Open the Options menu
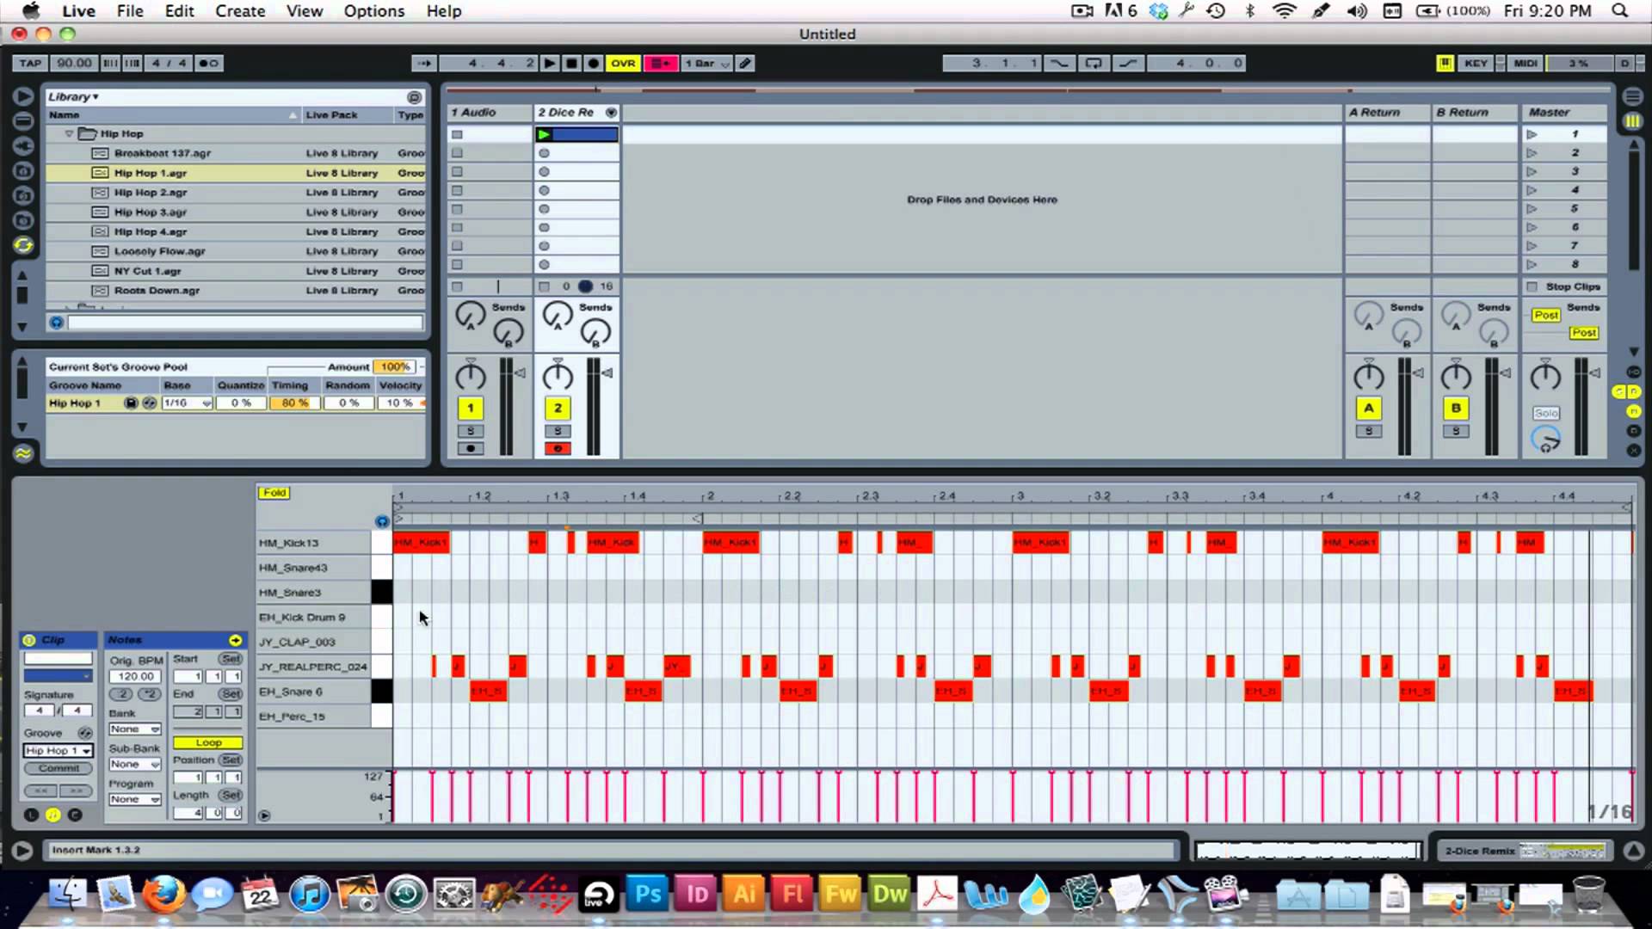The height and width of the screenshot is (929, 1652). tap(373, 11)
